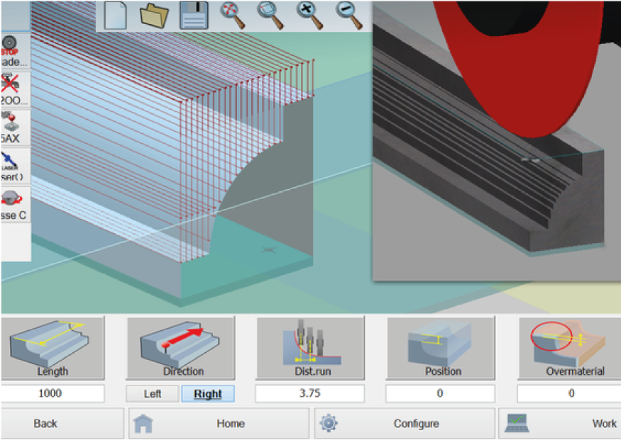Toggle the laser sidebar icon
This screenshot has height=440, width=621.
(x=15, y=166)
